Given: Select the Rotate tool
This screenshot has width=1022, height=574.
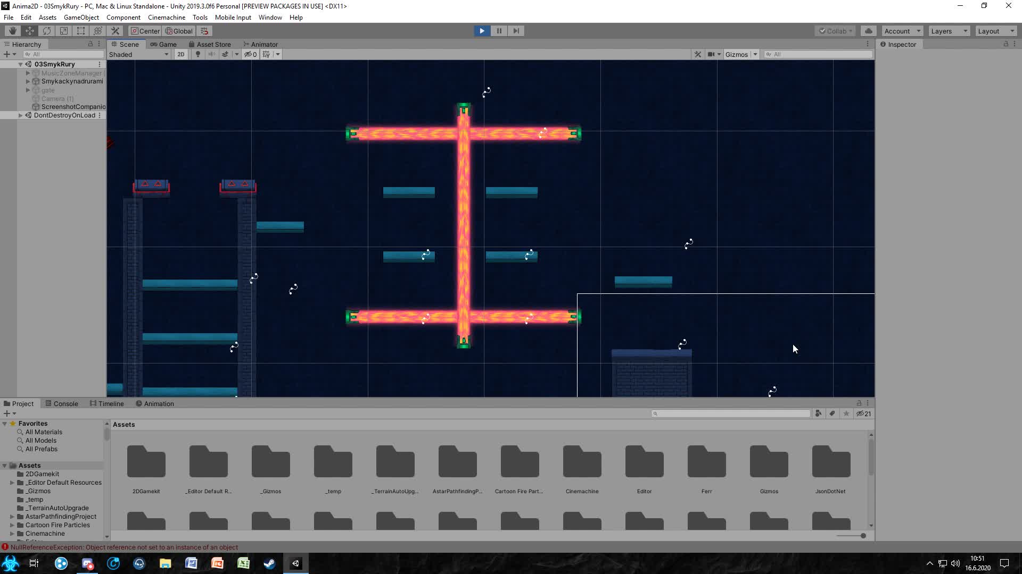Looking at the screenshot, I should pos(47,31).
